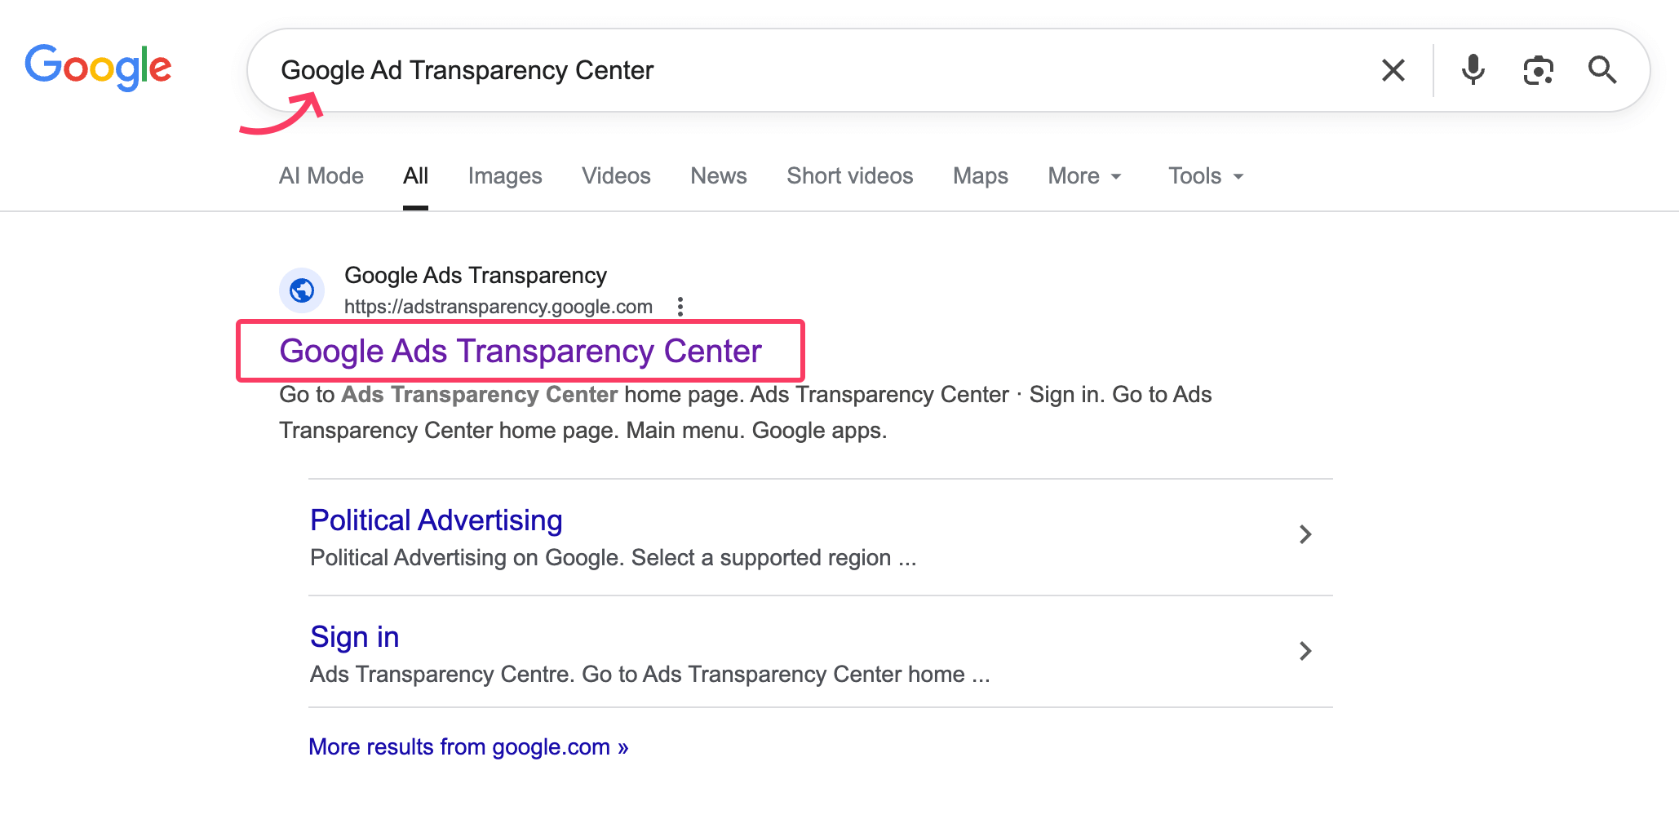Switch to the News tab

[x=718, y=175]
